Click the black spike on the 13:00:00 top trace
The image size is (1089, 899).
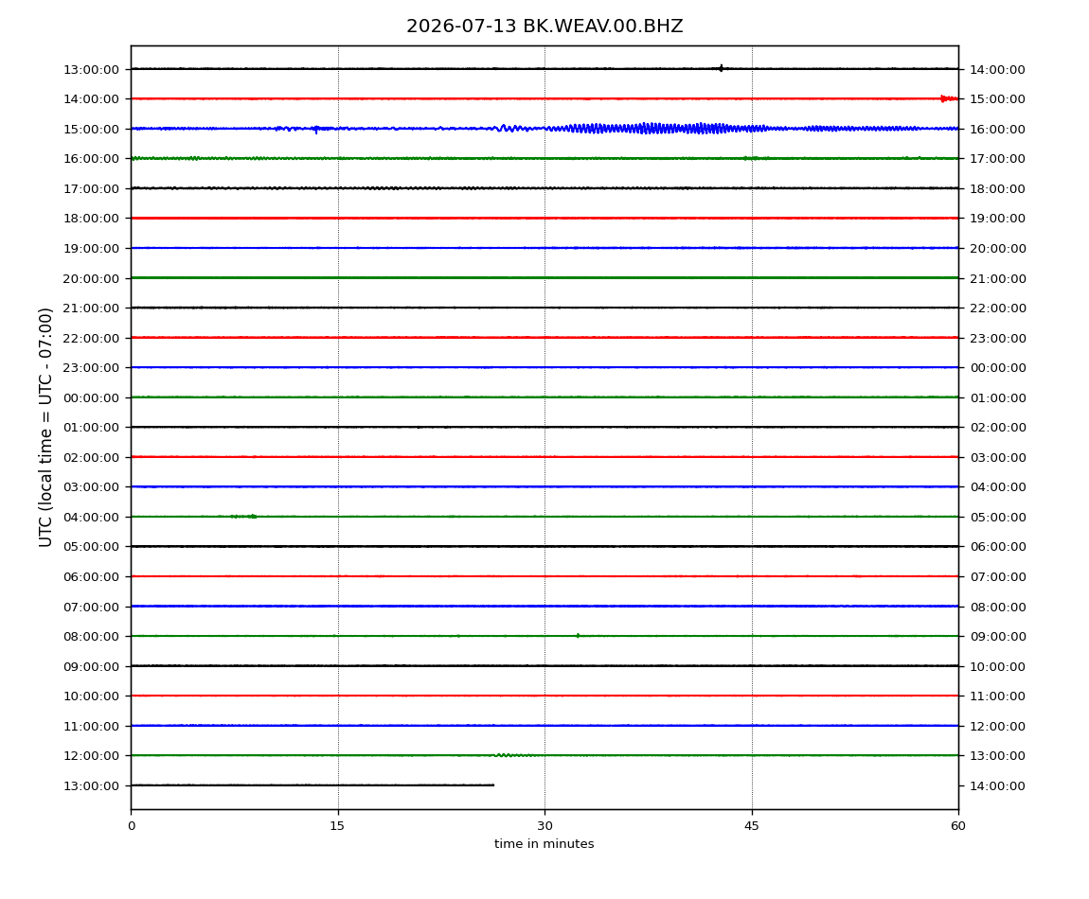[721, 68]
